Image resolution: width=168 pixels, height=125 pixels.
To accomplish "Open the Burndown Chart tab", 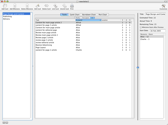I will click(x=89, y=15).
